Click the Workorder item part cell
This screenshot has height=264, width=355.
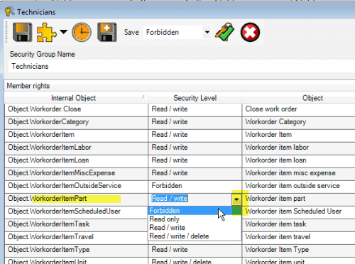[x=299, y=199]
